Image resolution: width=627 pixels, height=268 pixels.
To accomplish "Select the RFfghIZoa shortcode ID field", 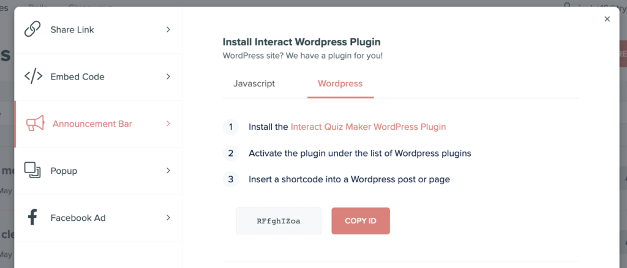I will 279,221.
